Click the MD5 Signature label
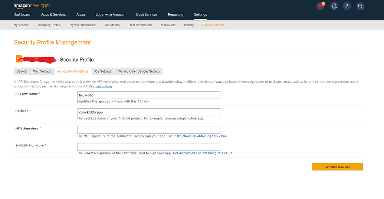 pyautogui.click(x=27, y=128)
